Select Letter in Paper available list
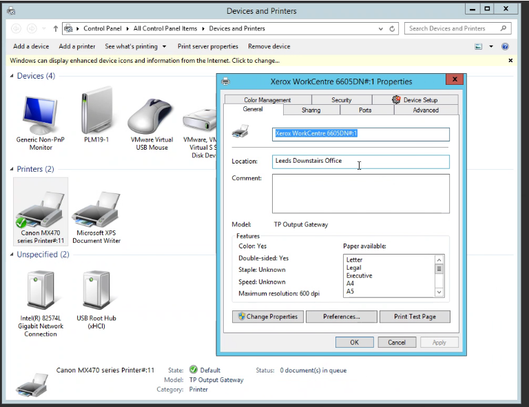The image size is (529, 407). [x=354, y=260]
